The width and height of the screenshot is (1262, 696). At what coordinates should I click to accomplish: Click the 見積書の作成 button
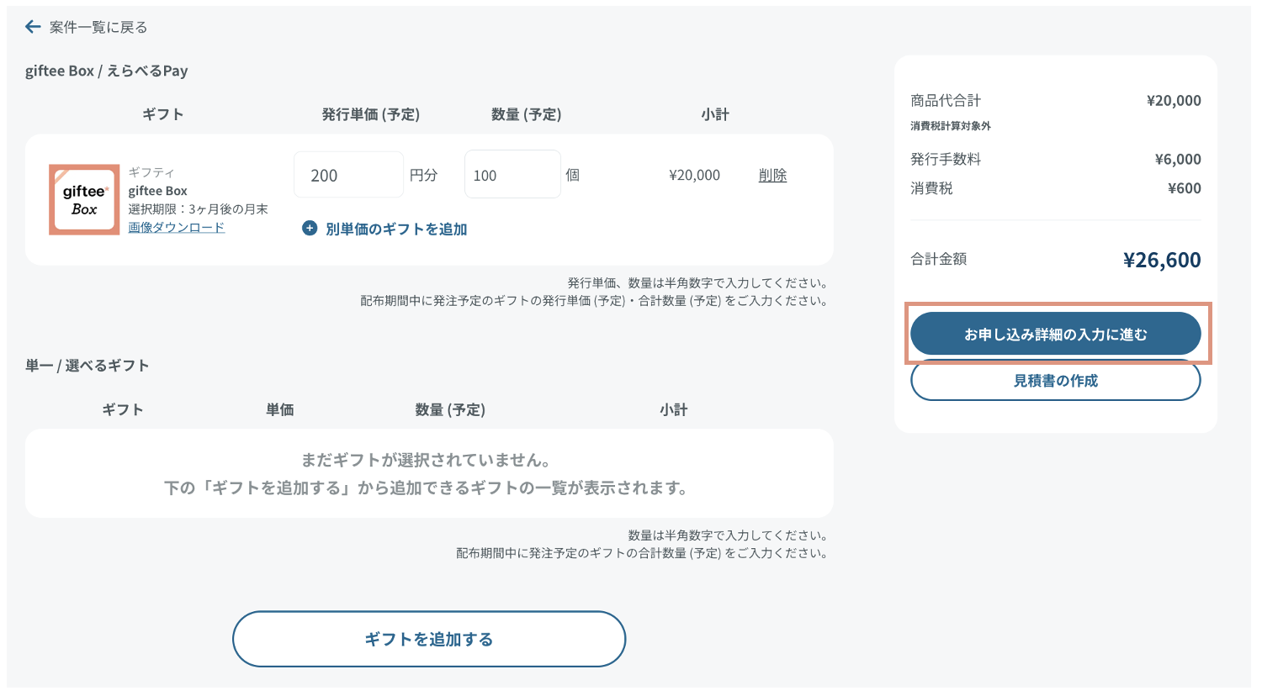[x=1055, y=382]
